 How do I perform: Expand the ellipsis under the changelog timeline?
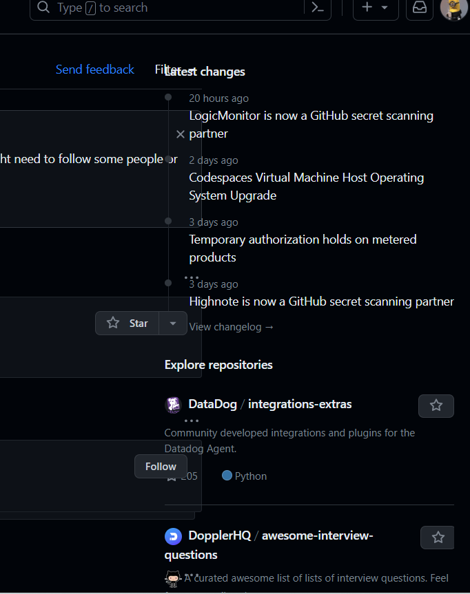point(192,277)
